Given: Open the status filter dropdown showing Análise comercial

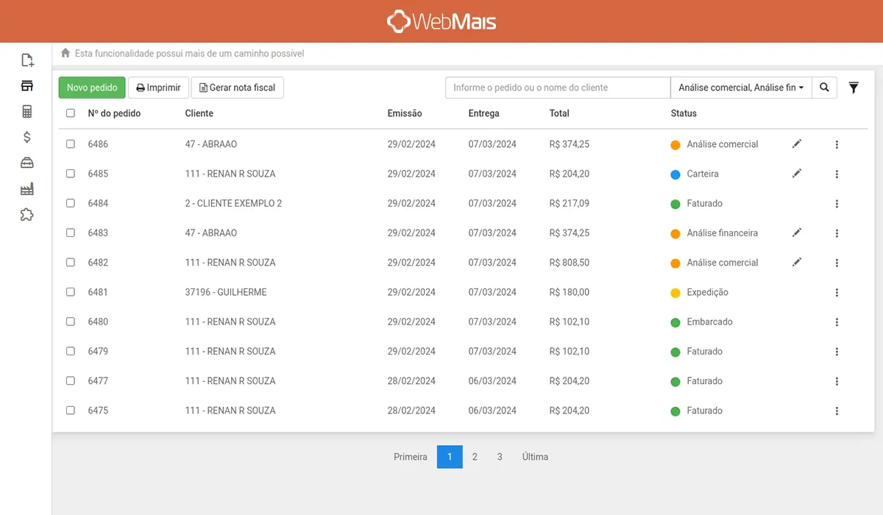Looking at the screenshot, I should click(741, 87).
